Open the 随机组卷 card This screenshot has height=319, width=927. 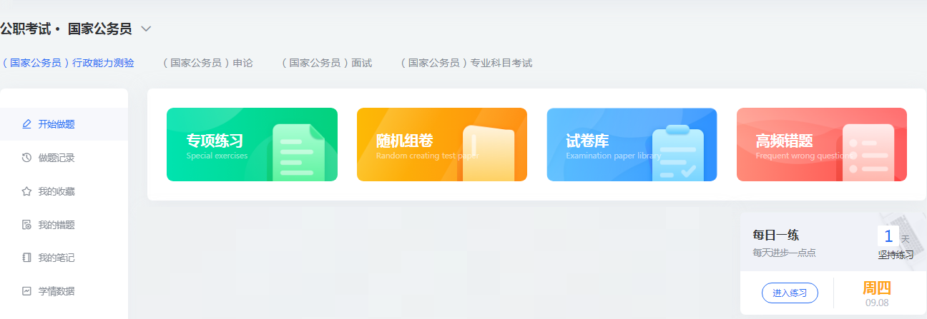(x=441, y=145)
